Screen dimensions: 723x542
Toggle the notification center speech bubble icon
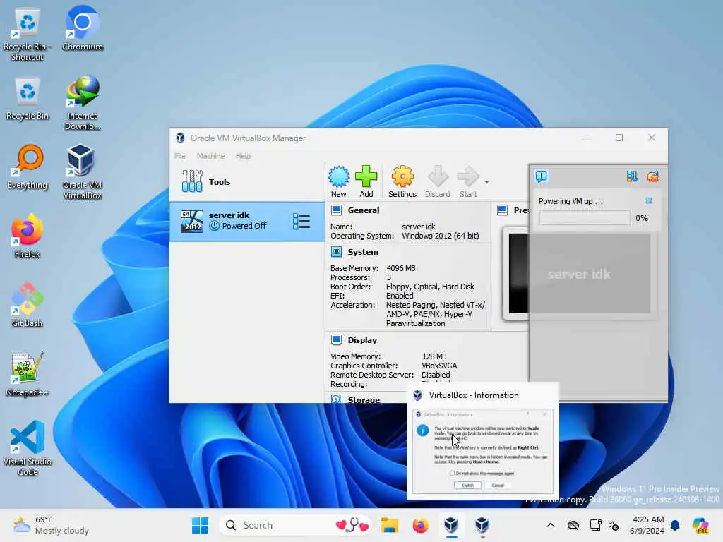(542, 176)
